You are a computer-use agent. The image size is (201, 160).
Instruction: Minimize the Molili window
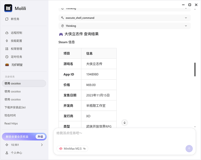tap(183, 5)
